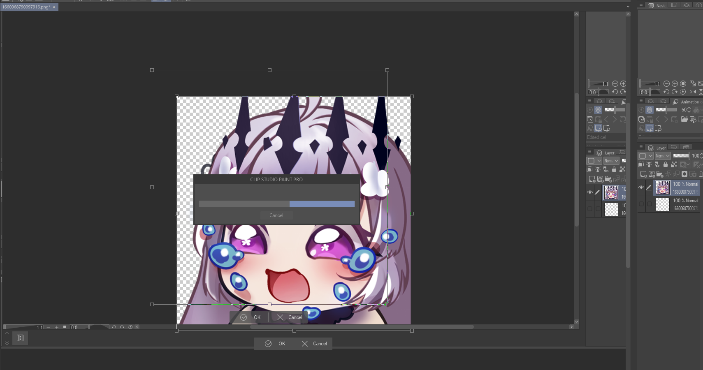The height and width of the screenshot is (370, 703).
Task: Click the canvas horizontal scrollbar
Action: pos(362,327)
